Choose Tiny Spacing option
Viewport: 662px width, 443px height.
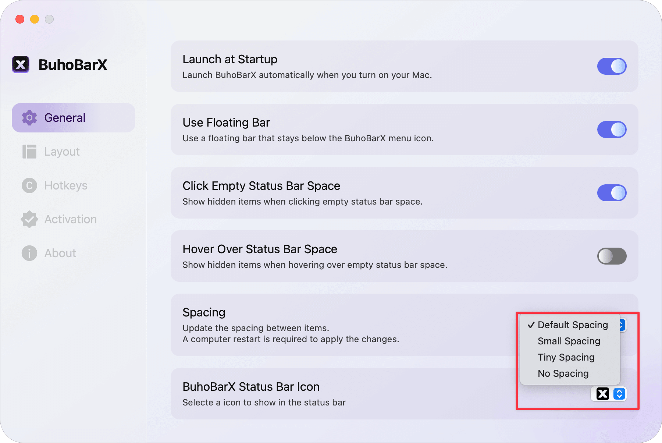(566, 357)
